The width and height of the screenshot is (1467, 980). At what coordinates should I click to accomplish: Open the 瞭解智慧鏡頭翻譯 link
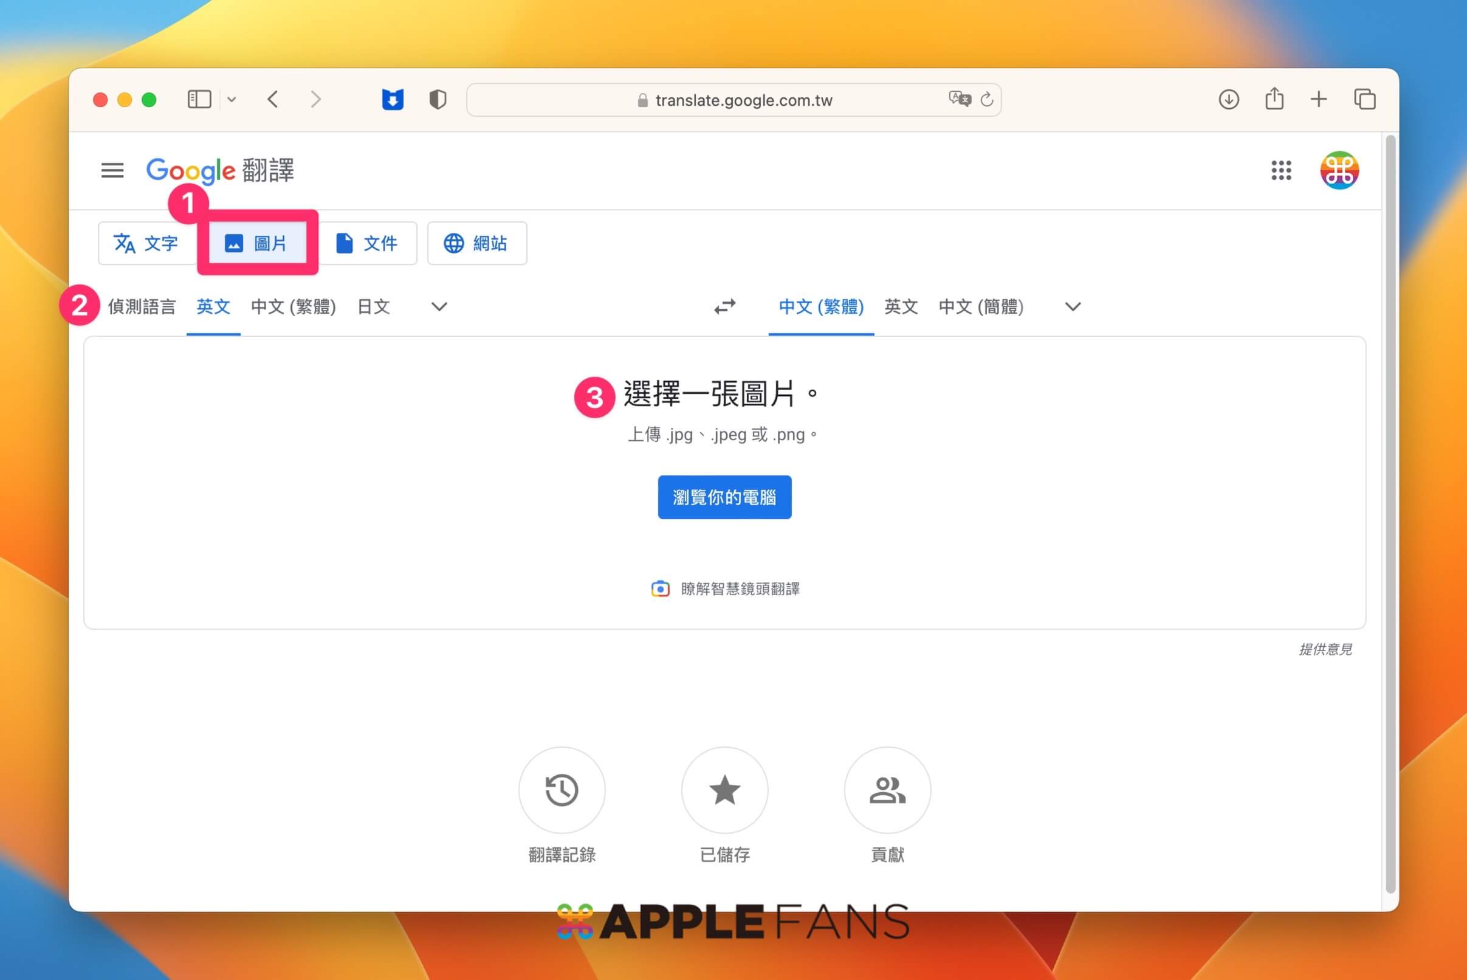pyautogui.click(x=739, y=588)
